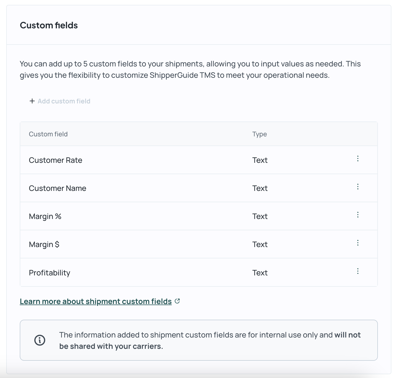Click the info circle icon in the notice
396x378 pixels.
point(40,340)
